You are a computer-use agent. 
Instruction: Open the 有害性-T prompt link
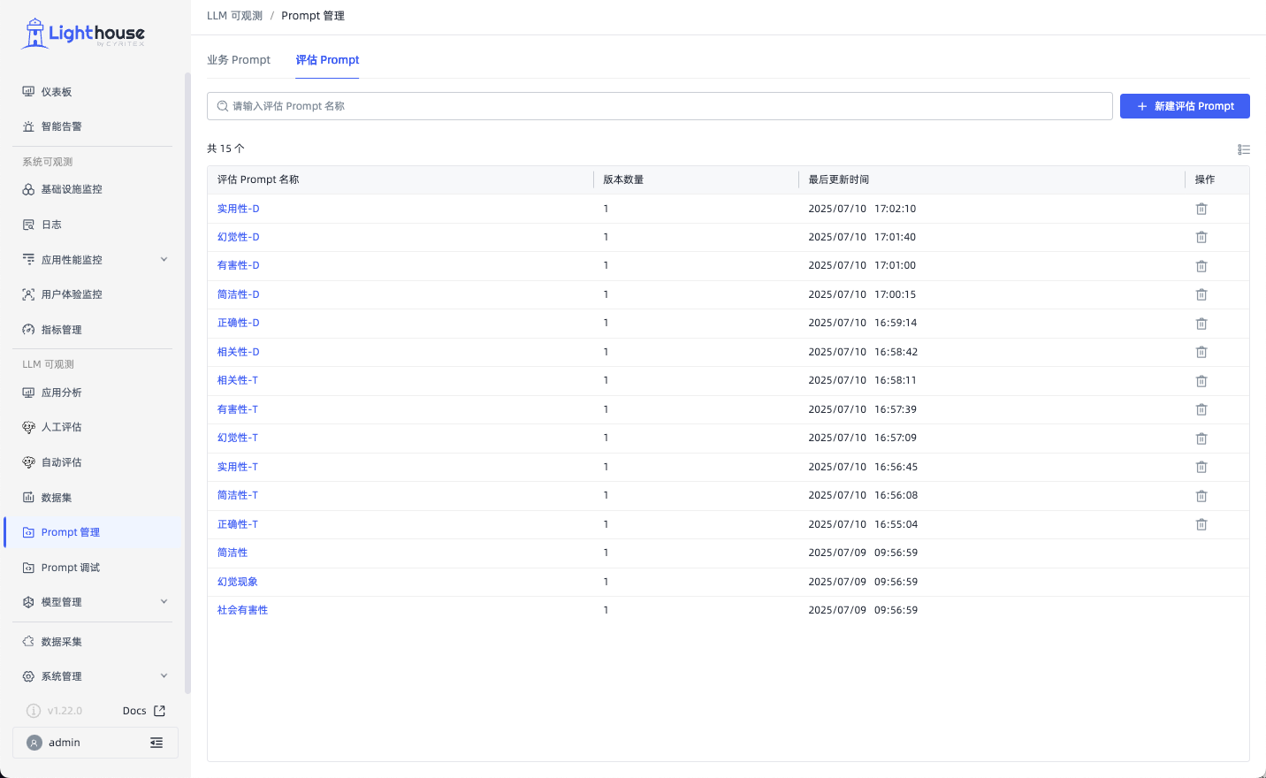[238, 409]
